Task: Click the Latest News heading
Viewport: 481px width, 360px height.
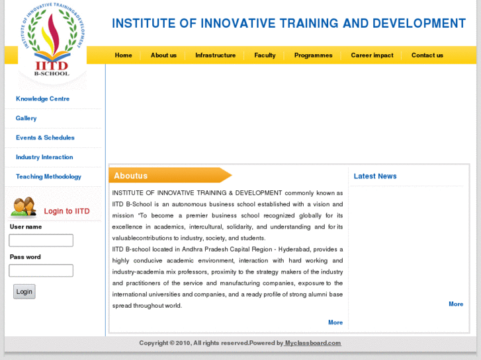Action: [x=375, y=176]
